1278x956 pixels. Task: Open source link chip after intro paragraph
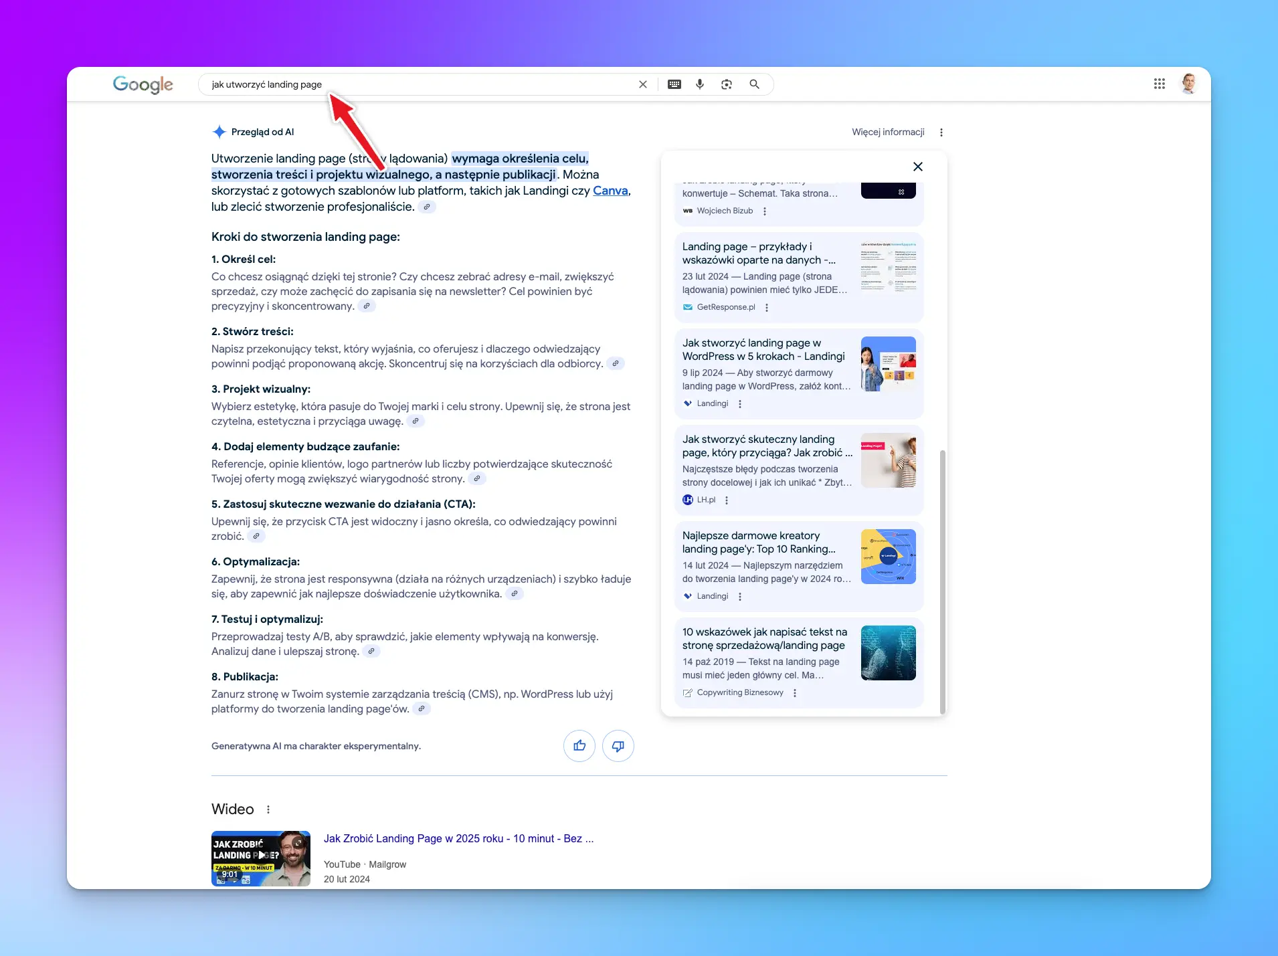427,207
